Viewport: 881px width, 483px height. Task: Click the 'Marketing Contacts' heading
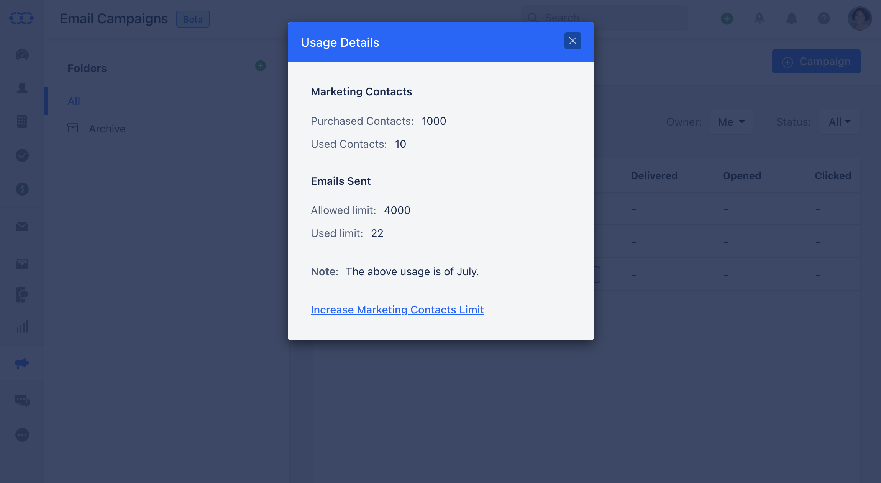coord(361,91)
